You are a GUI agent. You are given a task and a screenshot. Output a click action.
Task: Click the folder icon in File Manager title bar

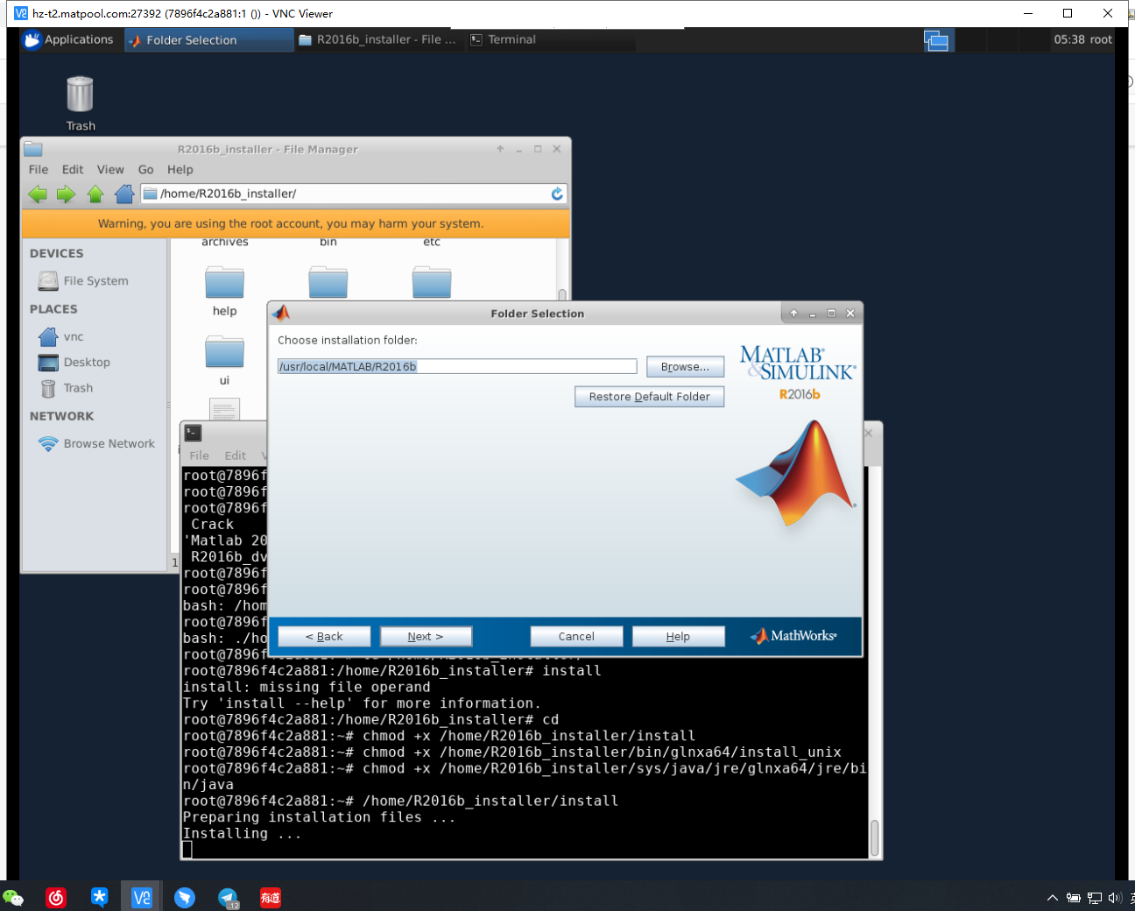pyautogui.click(x=33, y=149)
